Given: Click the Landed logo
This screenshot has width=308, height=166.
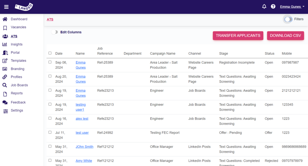Looking at the screenshot, I should tap(24, 7).
